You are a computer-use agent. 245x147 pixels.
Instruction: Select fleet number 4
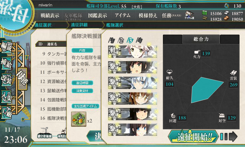(139, 40)
